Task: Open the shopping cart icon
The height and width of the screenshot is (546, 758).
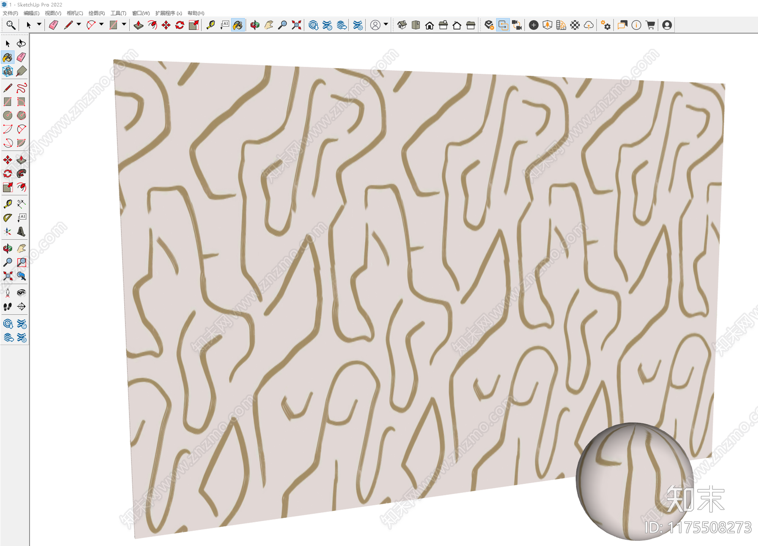Action: pos(650,25)
